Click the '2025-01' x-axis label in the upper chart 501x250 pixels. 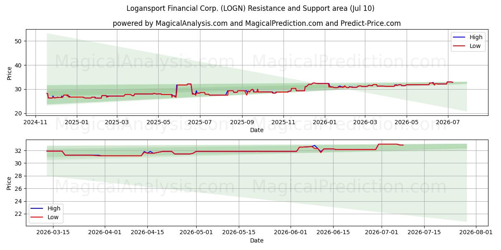pyautogui.click(x=77, y=122)
